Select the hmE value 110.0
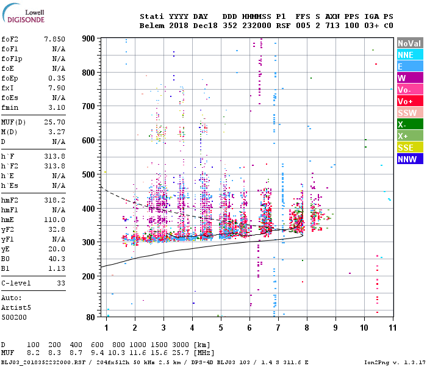 [x=54, y=220]
